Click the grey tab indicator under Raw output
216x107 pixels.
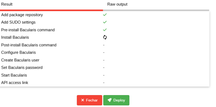coord(156,10)
